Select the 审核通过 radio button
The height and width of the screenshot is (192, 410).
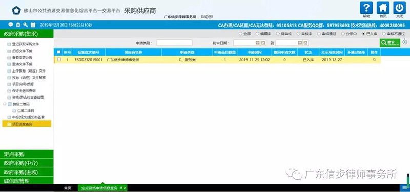coord(318,34)
